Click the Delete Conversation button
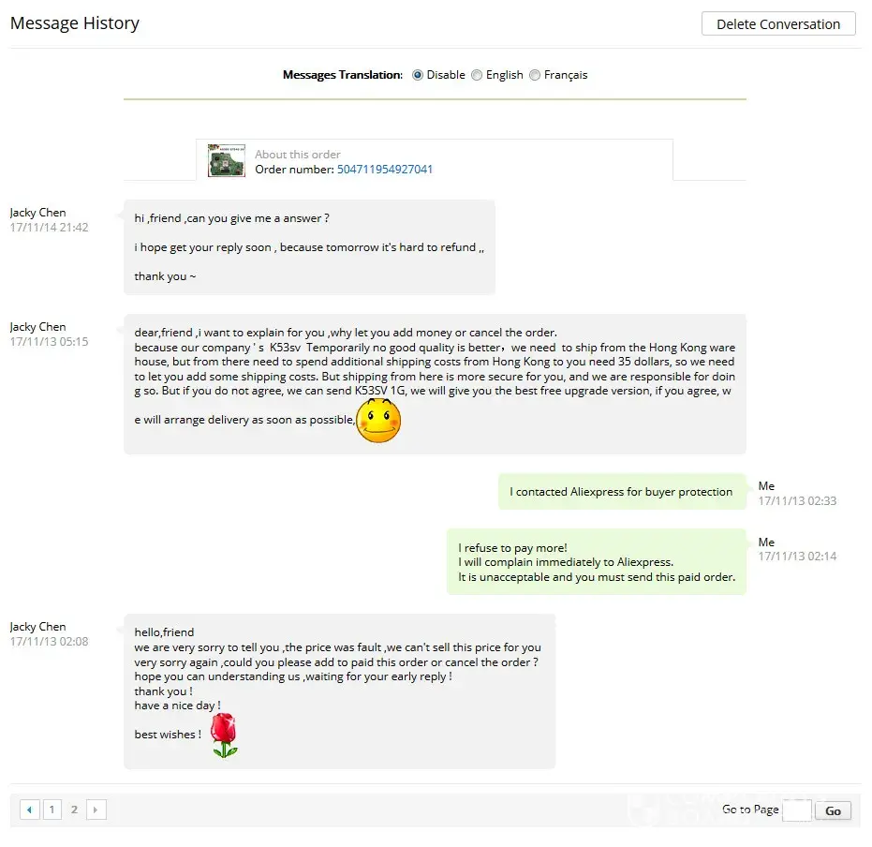 [x=778, y=24]
